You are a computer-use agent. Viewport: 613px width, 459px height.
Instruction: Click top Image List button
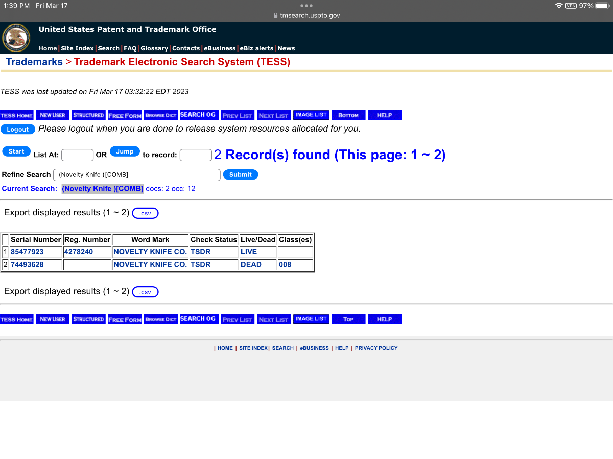coord(311,115)
